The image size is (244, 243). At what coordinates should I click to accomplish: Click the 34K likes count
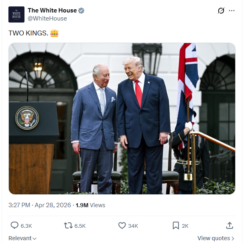point(133,226)
